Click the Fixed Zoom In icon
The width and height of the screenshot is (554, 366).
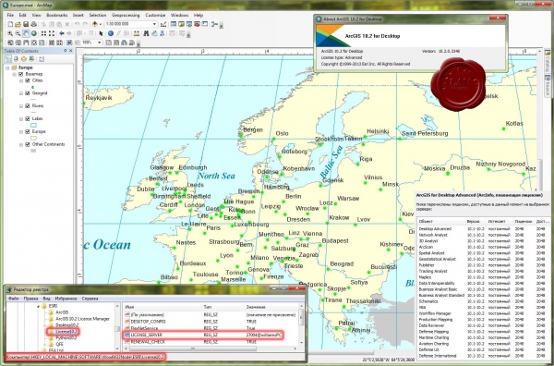click(43, 33)
